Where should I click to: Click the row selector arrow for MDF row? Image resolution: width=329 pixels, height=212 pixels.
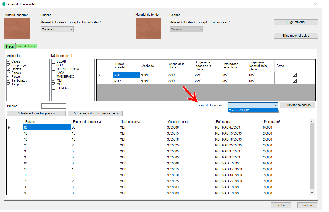[105, 75]
